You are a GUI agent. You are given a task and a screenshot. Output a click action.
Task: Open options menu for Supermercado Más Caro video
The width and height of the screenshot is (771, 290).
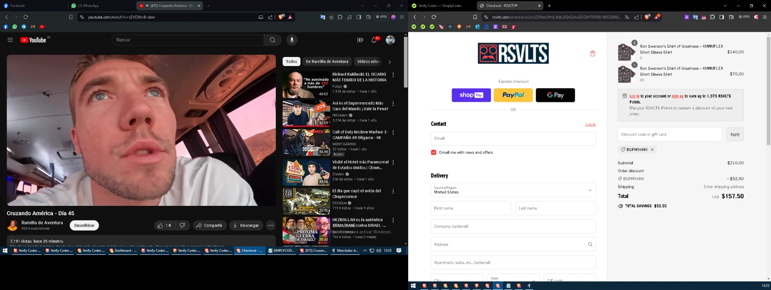(393, 104)
